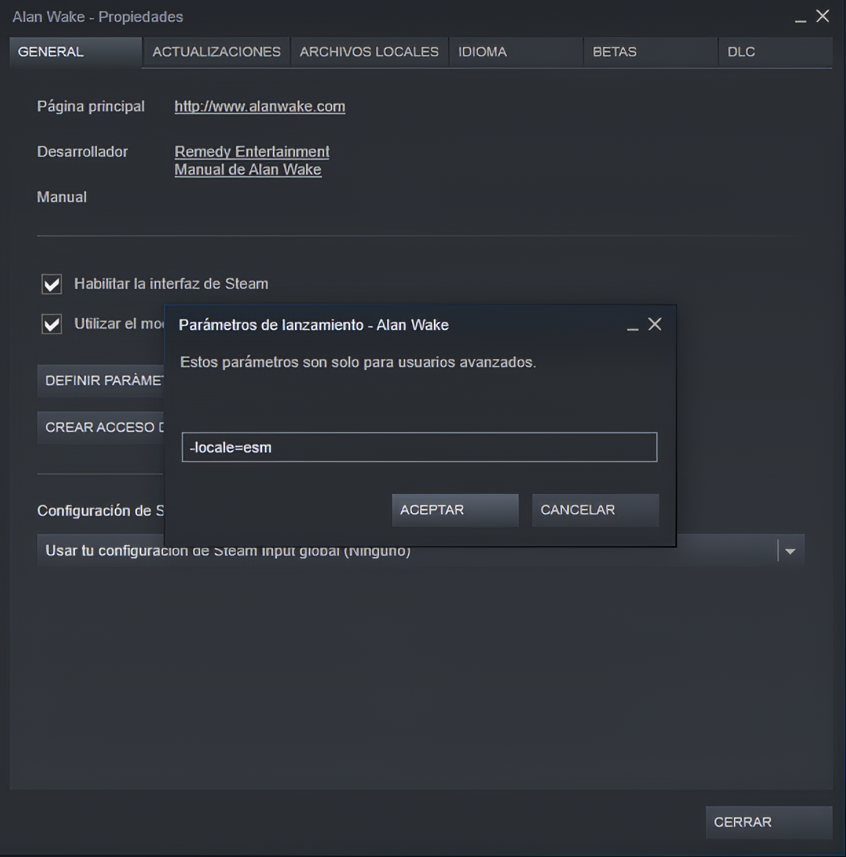The width and height of the screenshot is (846, 857).
Task: Open the ACTUALIZACIONES tab
Action: pyautogui.click(x=217, y=52)
